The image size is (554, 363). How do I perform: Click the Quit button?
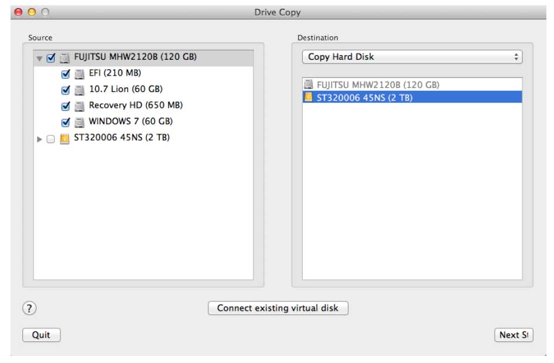tap(41, 335)
